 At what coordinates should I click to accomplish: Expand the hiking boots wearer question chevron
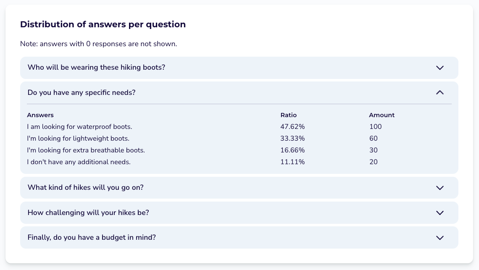(440, 68)
